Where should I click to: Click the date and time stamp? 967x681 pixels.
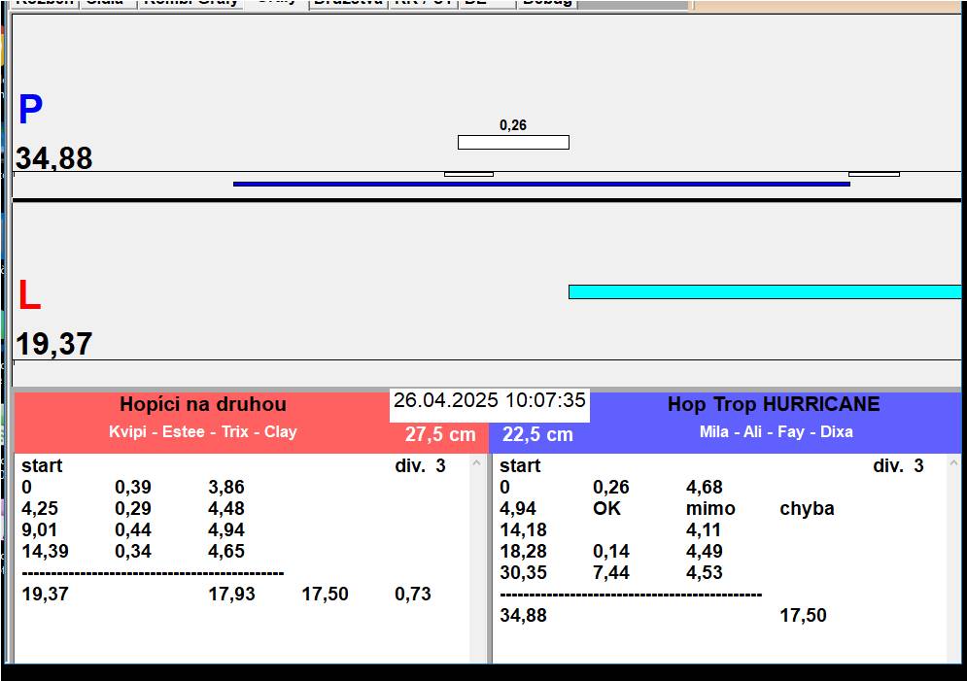tap(489, 400)
